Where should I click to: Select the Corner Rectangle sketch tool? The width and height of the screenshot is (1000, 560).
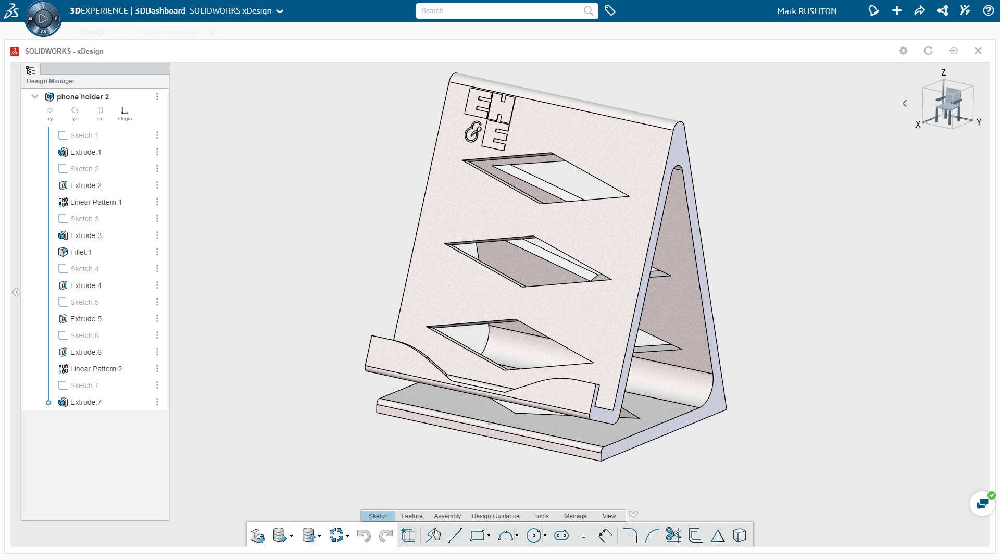(x=477, y=535)
